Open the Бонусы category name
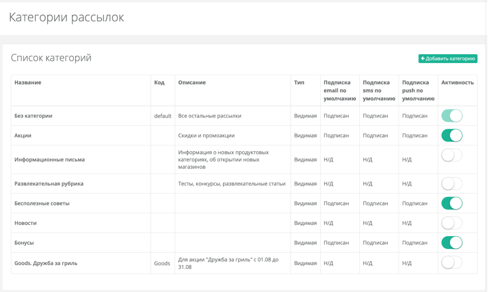The height and width of the screenshot is (292, 488). [24, 242]
